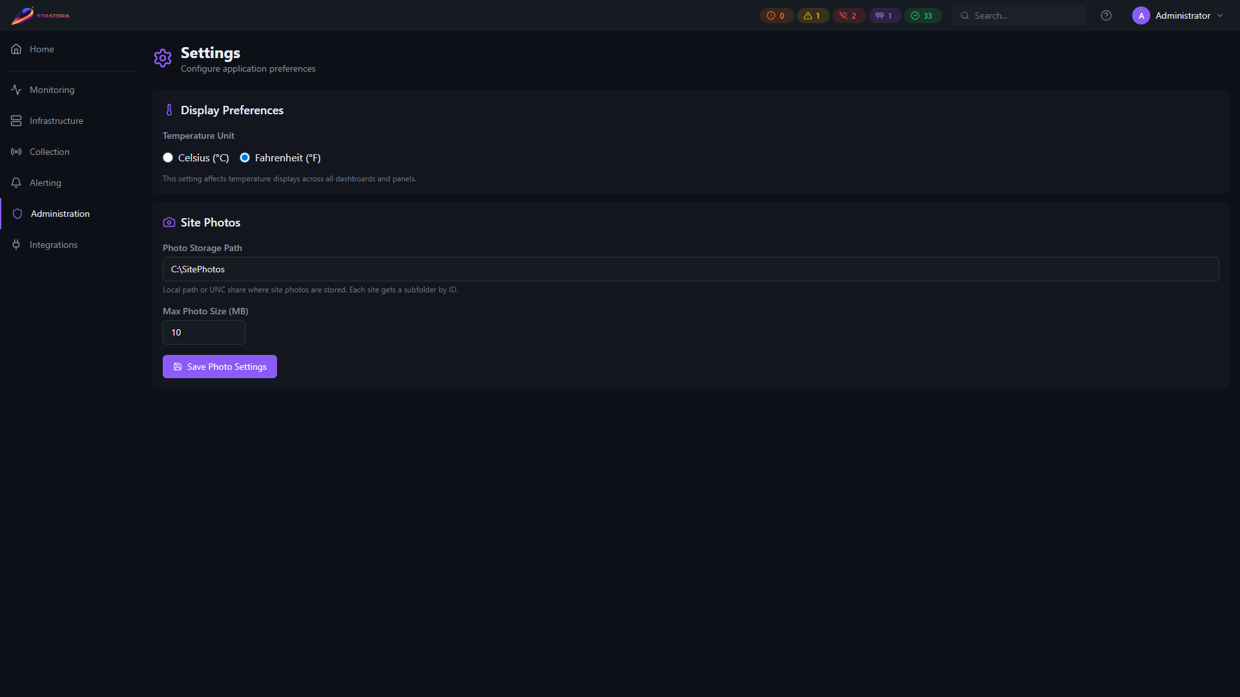Click the thermometer icon beside Display Preferences
The height and width of the screenshot is (697, 1240).
[x=169, y=110]
